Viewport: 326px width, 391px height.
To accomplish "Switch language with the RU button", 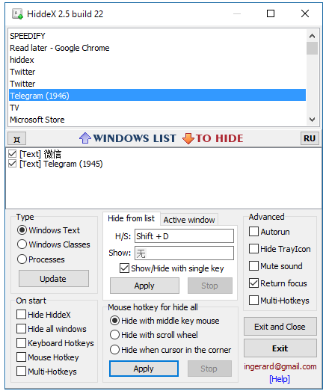I will coord(310,138).
